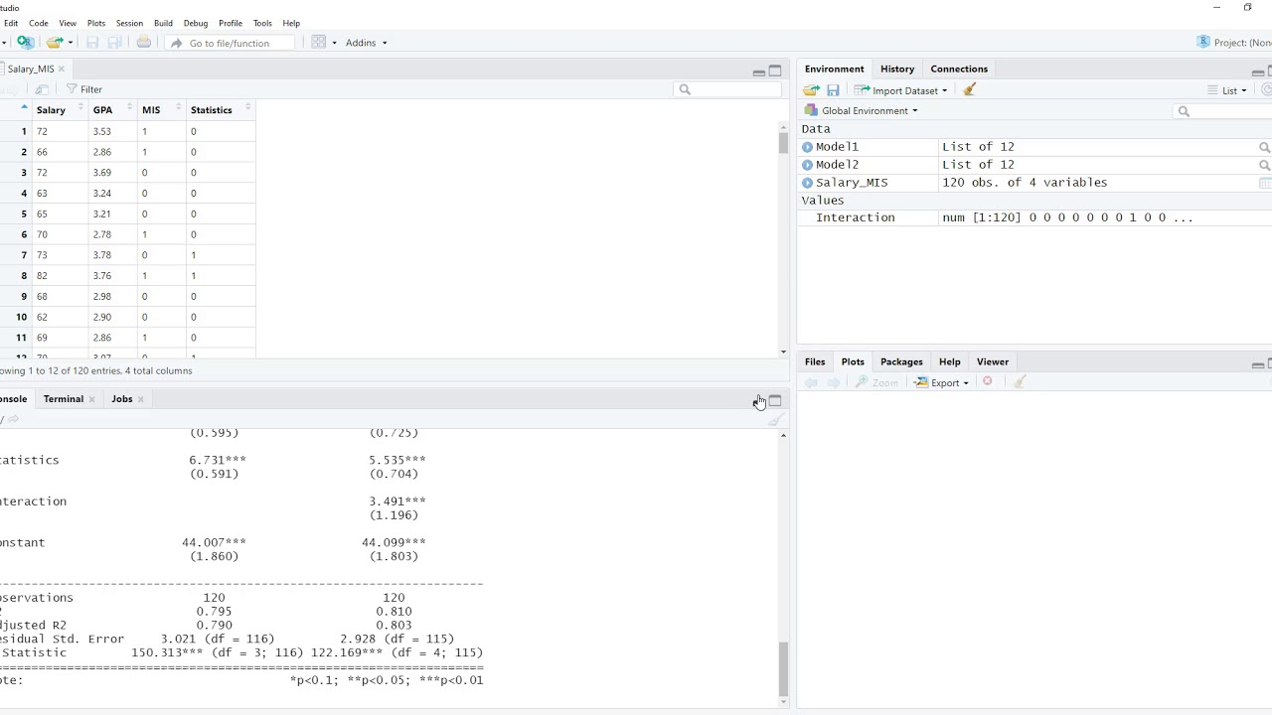Expand Model2 object details
This screenshot has height=715, width=1272.
(x=807, y=165)
